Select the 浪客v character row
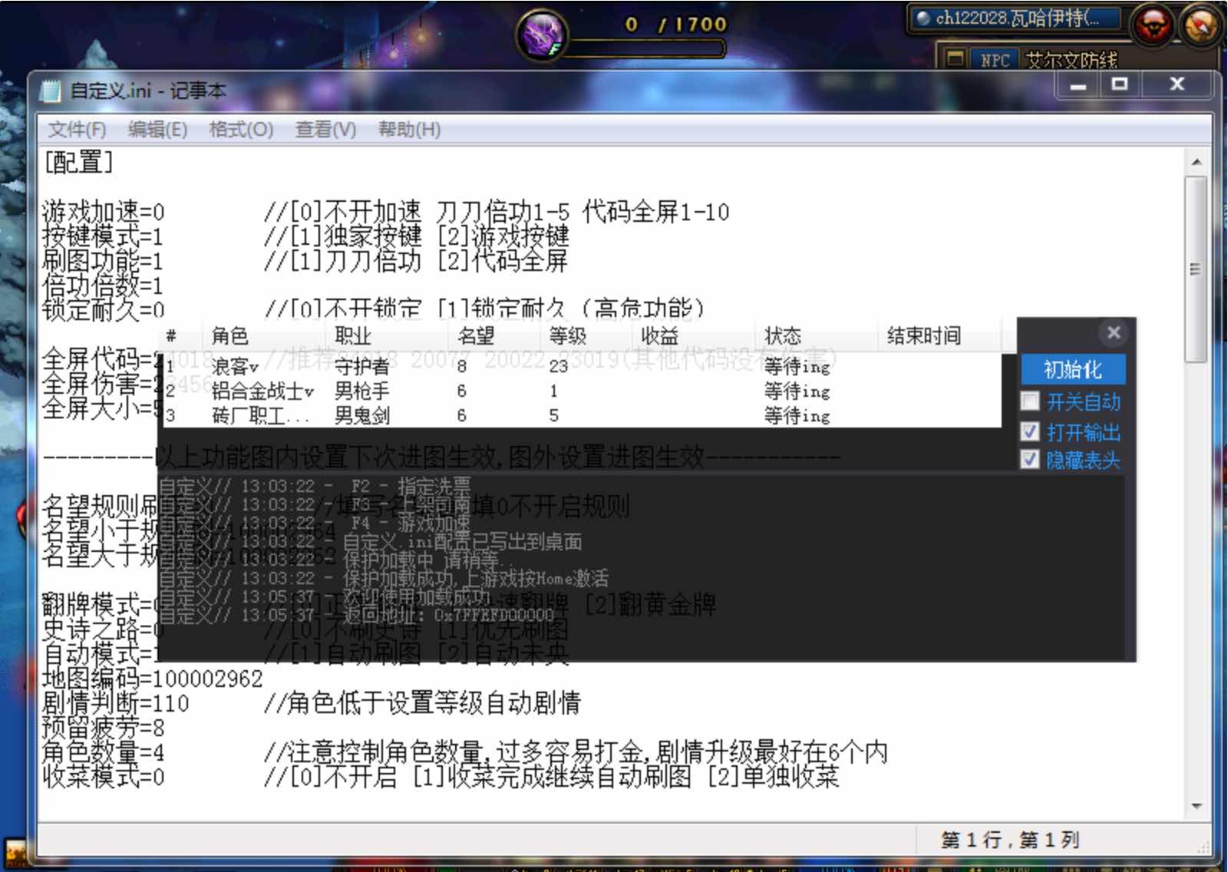This screenshot has height=872, width=1228. pos(582,366)
